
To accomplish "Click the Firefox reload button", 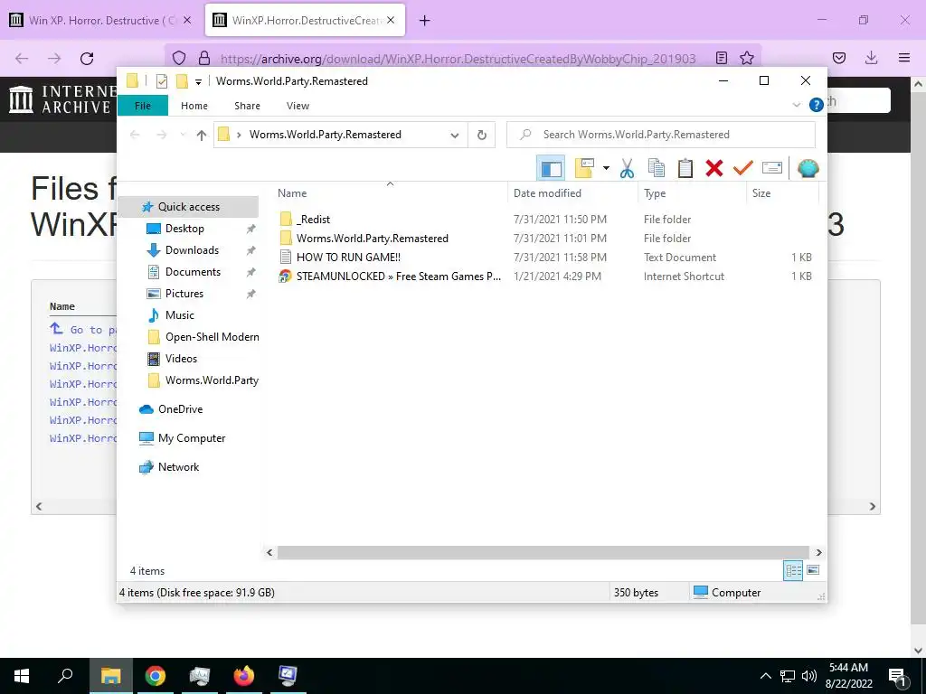I will click(87, 58).
